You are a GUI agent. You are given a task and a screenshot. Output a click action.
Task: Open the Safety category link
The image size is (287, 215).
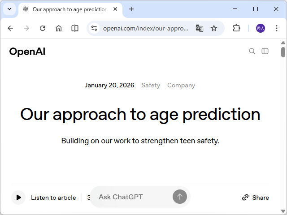coord(151,85)
